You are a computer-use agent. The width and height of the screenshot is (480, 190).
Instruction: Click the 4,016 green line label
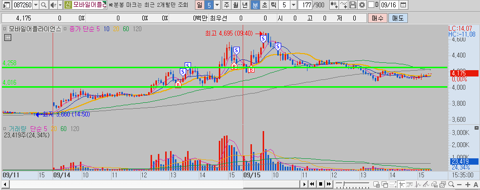pos(9,82)
